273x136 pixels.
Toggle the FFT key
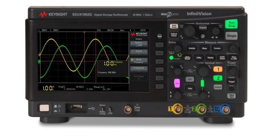click(x=190, y=79)
